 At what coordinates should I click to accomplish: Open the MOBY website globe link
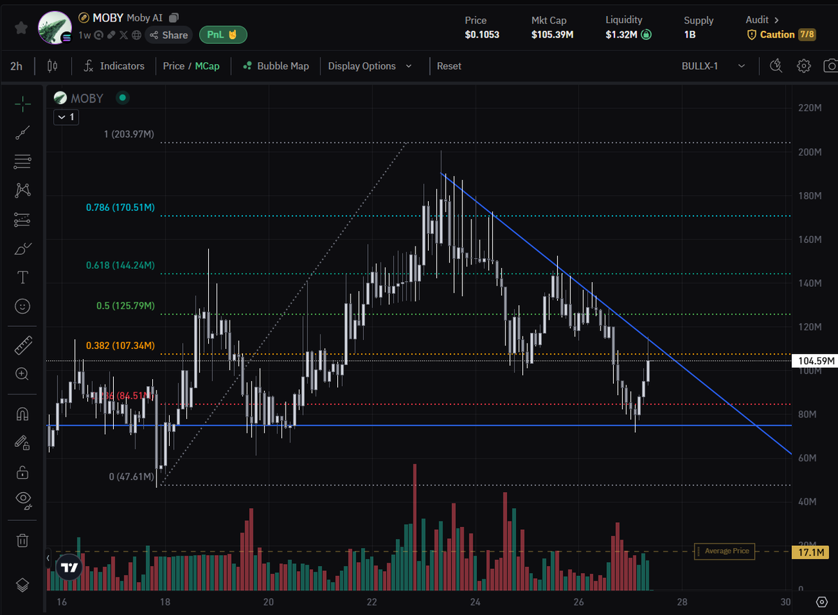click(136, 35)
